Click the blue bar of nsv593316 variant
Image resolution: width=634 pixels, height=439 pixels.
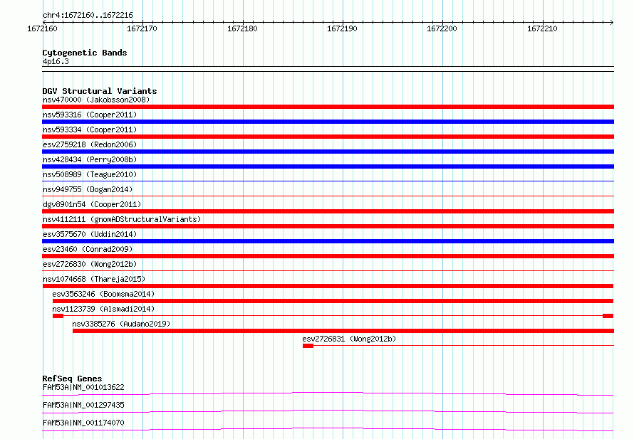point(328,122)
